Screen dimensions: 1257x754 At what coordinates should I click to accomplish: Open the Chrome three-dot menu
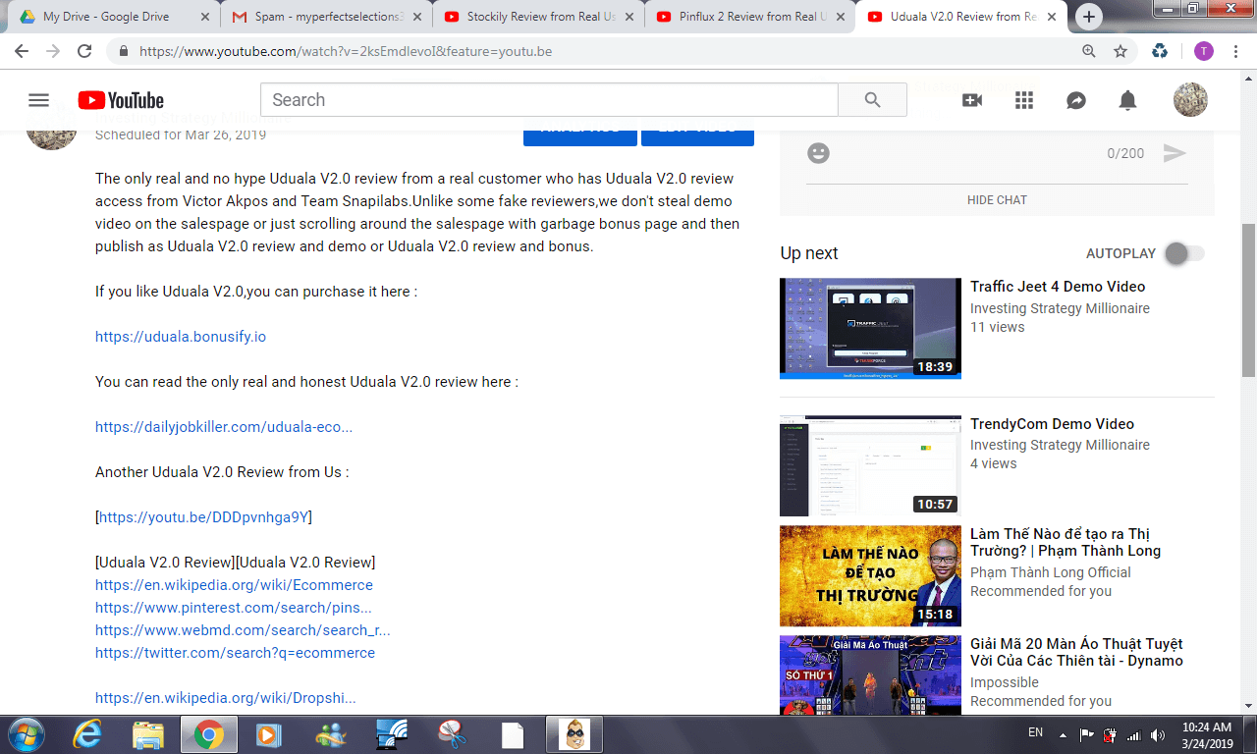click(1235, 51)
